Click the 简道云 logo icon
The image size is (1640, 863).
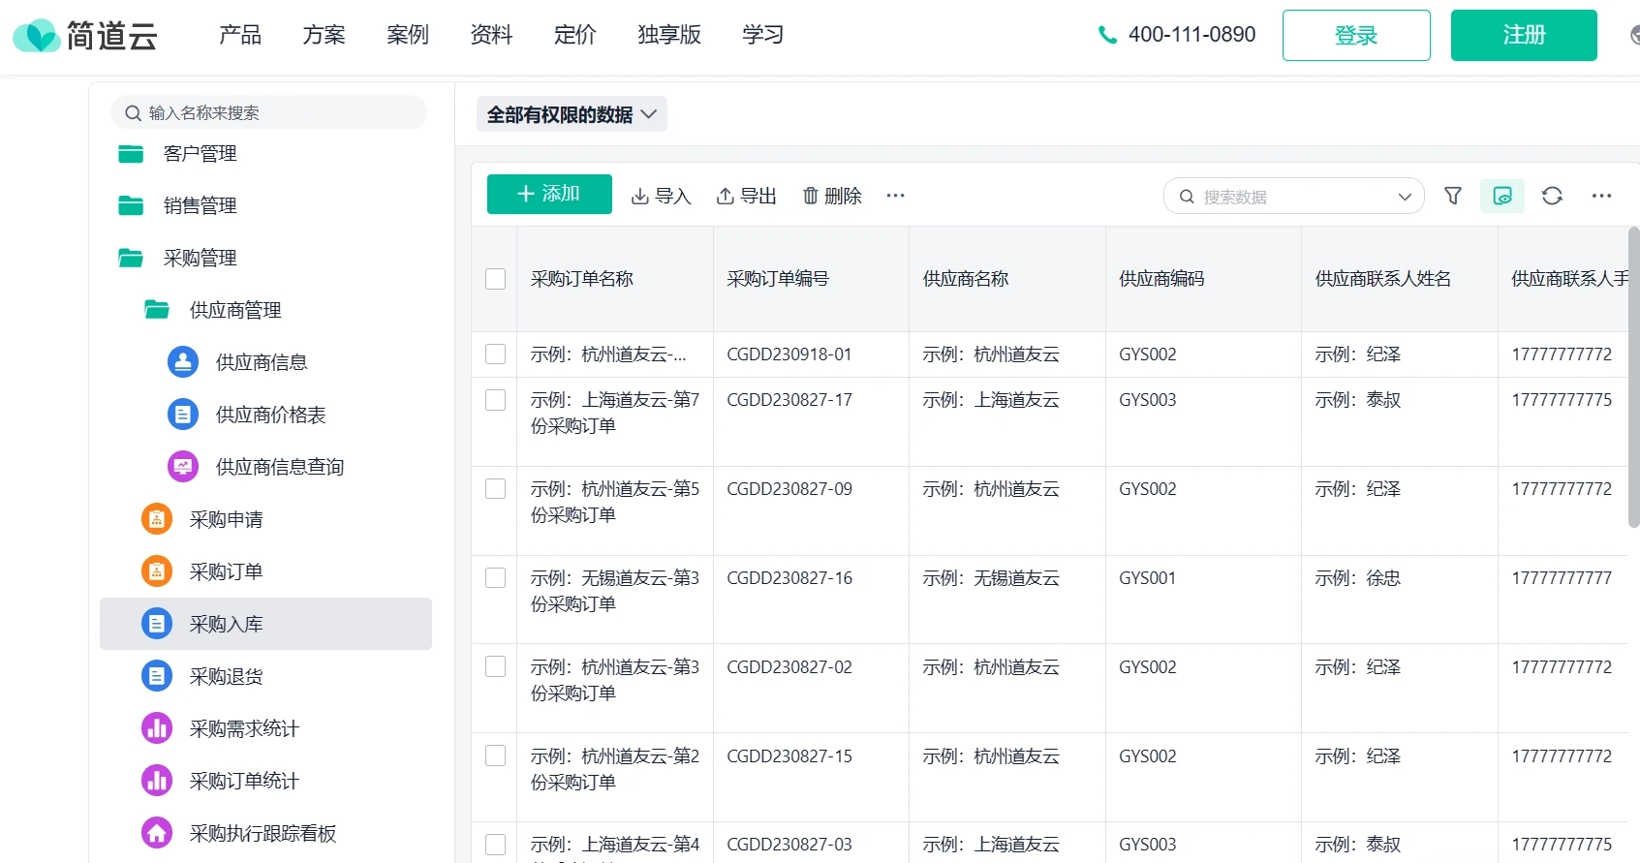(37, 36)
